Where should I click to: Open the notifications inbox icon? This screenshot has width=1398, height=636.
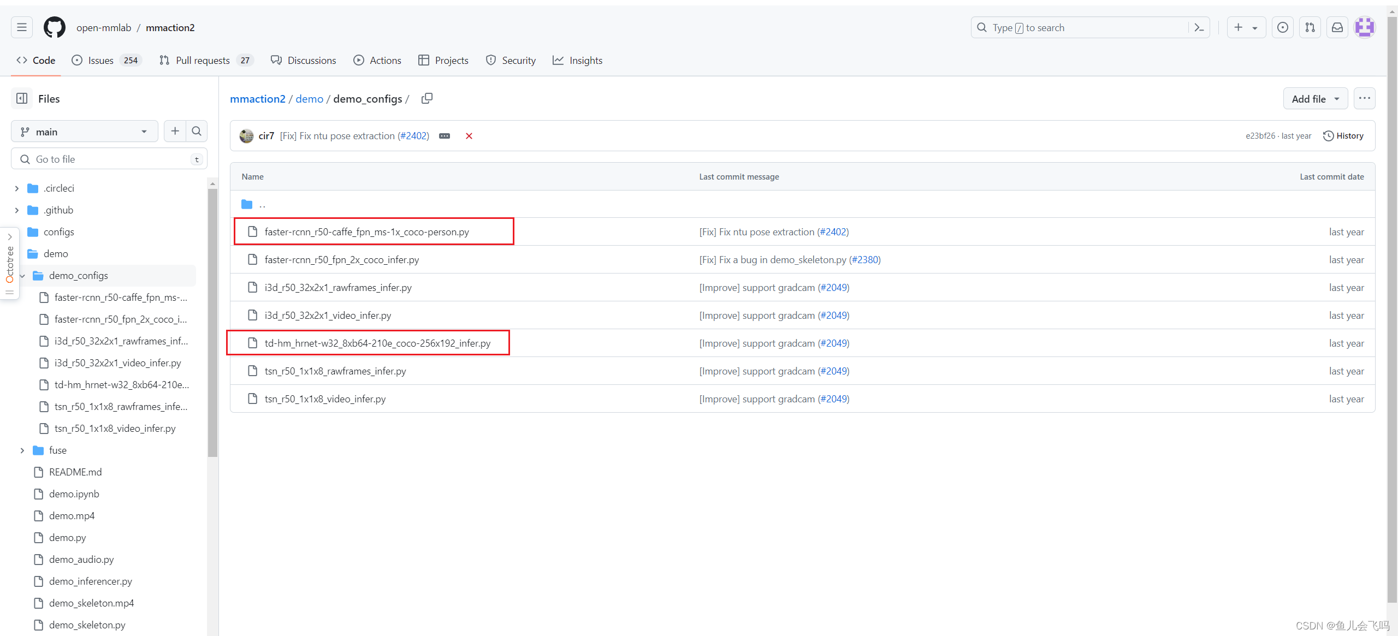coord(1337,27)
